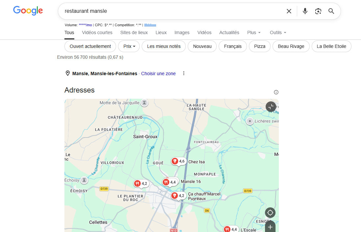Clear the search box with the X icon
361x232 pixels.
coord(289,11)
